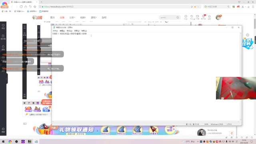
Task: Click the shark fin X100 gift icon
Action: [x=137, y=130]
